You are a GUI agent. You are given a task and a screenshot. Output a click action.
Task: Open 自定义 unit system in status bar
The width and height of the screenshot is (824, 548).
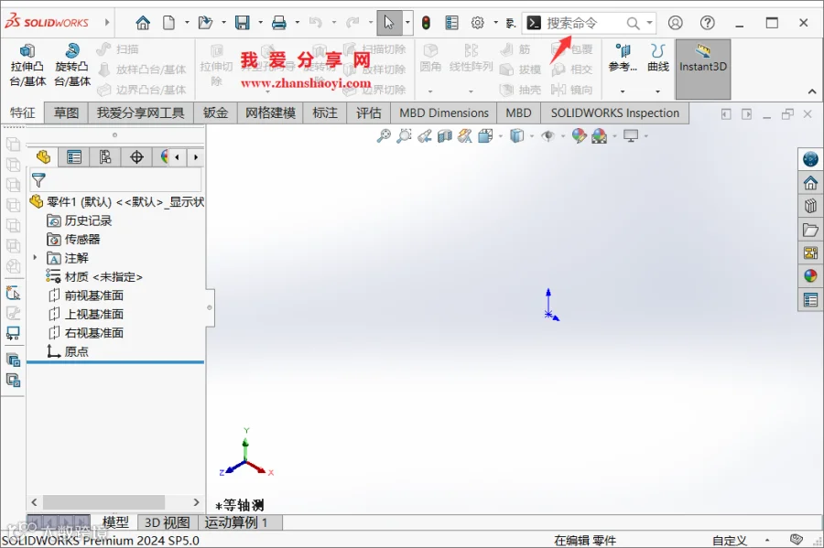click(730, 540)
